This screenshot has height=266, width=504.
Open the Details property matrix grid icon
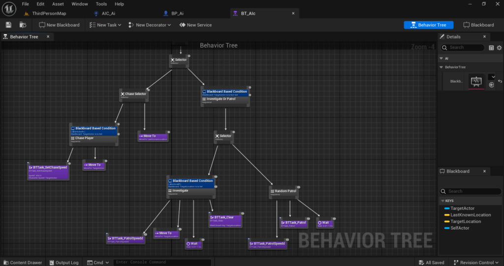(x=491, y=48)
